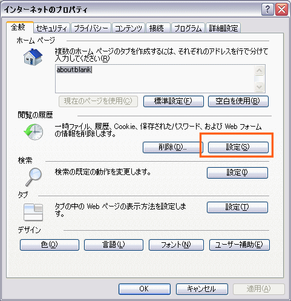Click the tab 設定(T) button
The height and width of the screenshot is (301, 291).
[x=237, y=207]
